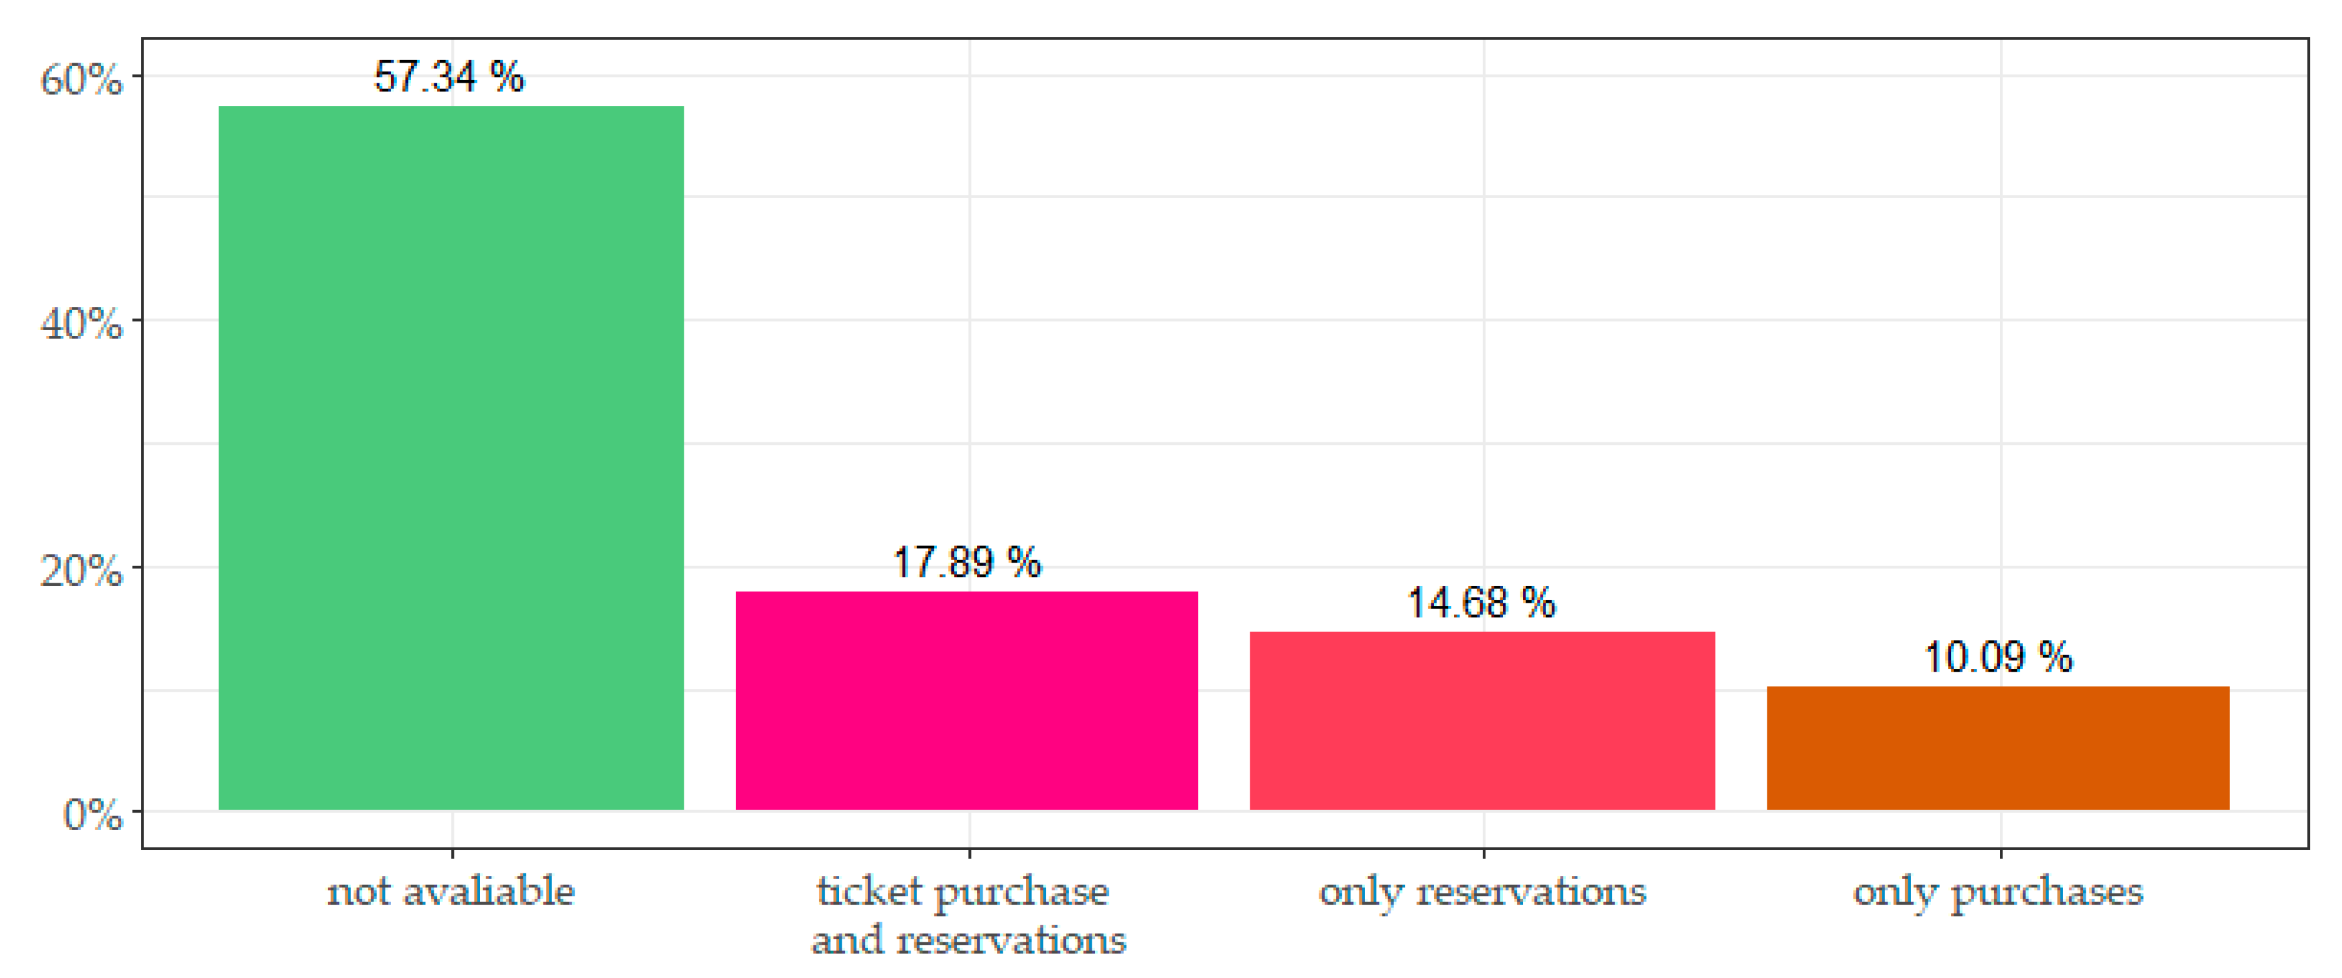Click x-axis tick mark above 'not avaliable'
Viewport: 2342px width, 978px height.
tap(452, 853)
